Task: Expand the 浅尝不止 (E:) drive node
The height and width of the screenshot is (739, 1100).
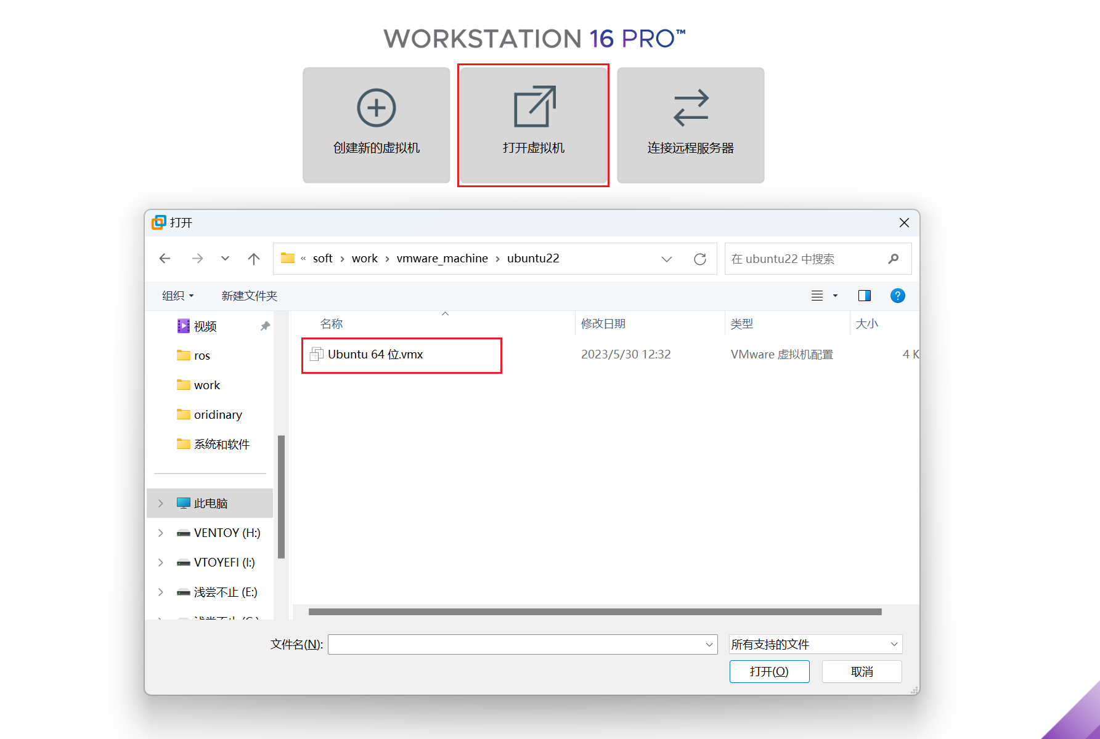Action: [x=161, y=592]
